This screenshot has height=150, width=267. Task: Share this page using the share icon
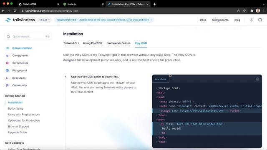pos(238,11)
